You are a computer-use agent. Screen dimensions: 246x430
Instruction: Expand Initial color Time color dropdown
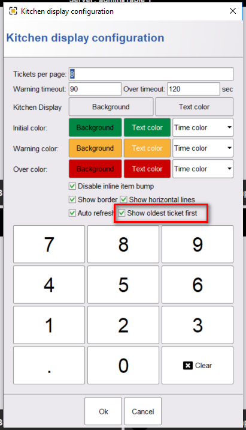coord(203,127)
